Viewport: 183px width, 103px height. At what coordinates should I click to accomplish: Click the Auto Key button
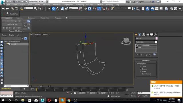coord(134,93)
